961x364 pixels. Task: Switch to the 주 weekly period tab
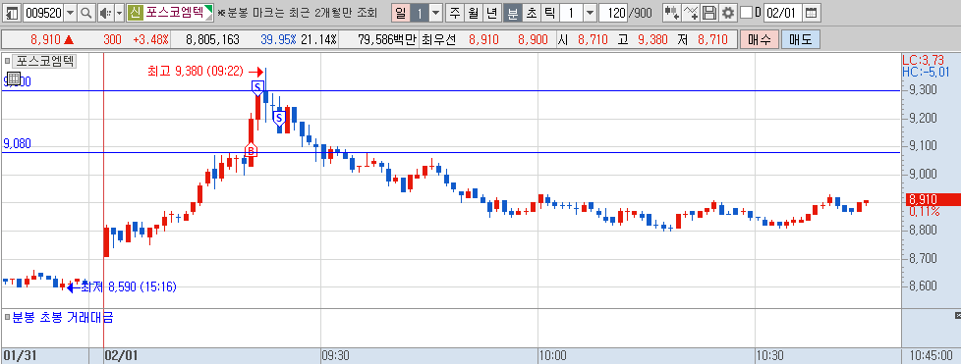[x=454, y=12]
